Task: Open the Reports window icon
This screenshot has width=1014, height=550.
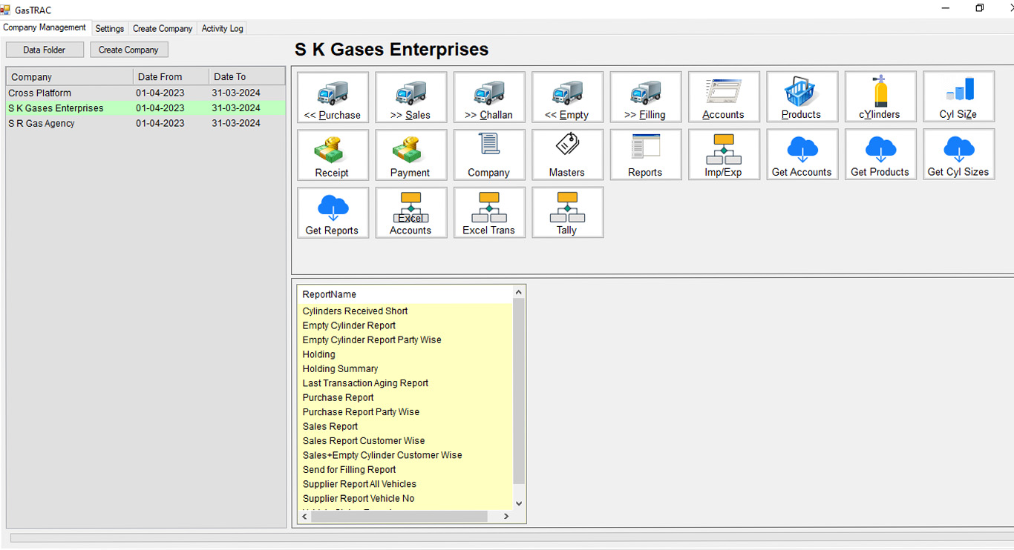Action: coord(646,155)
